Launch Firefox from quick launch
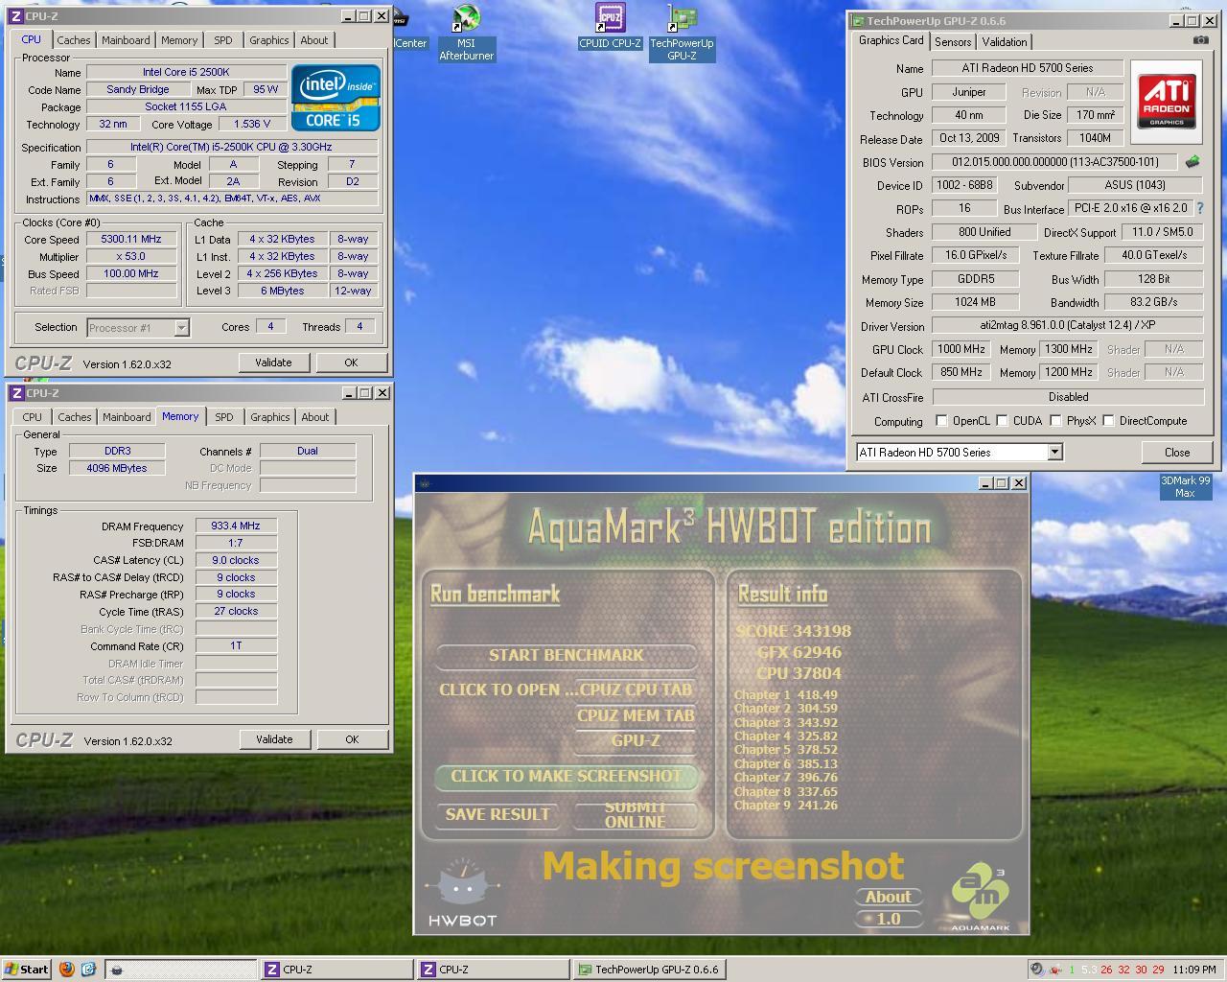The image size is (1227, 982). point(66,970)
